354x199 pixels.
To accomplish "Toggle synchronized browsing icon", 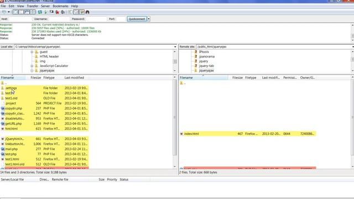I will click(x=82, y=12).
